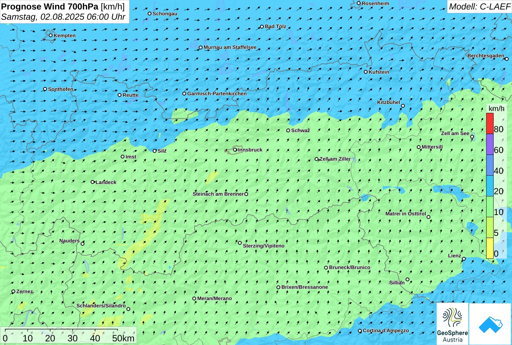Click the Schlanders/Silandro location marker
This screenshot has height=345, width=512.
coord(128,309)
